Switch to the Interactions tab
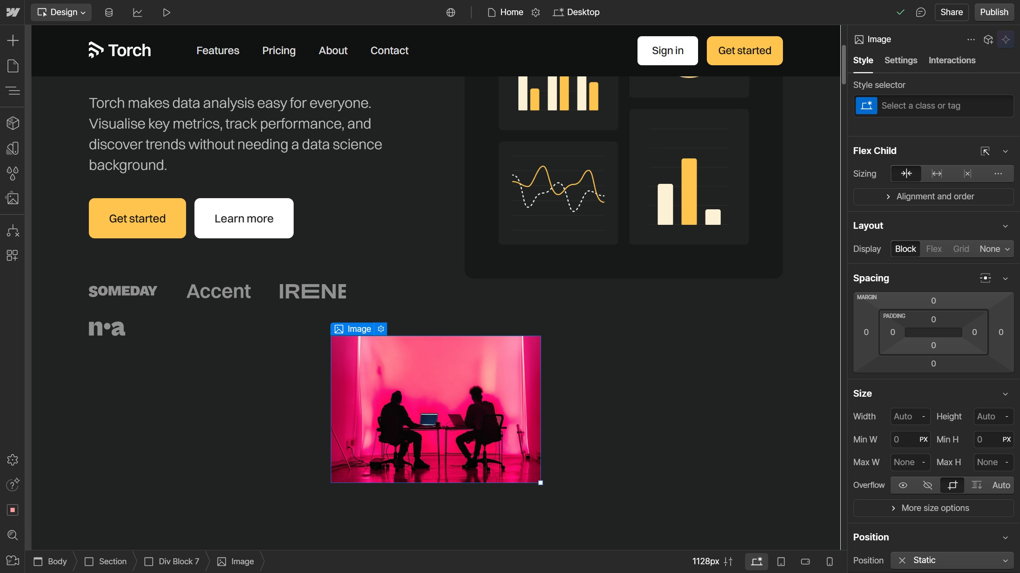 pos(951,60)
